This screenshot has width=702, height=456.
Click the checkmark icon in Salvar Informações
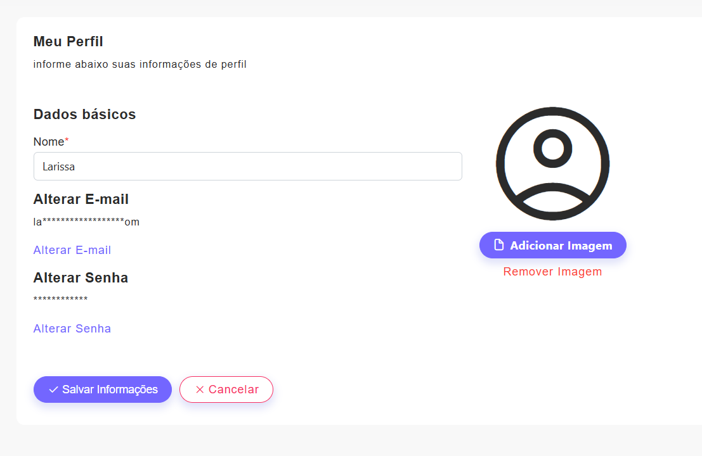53,389
